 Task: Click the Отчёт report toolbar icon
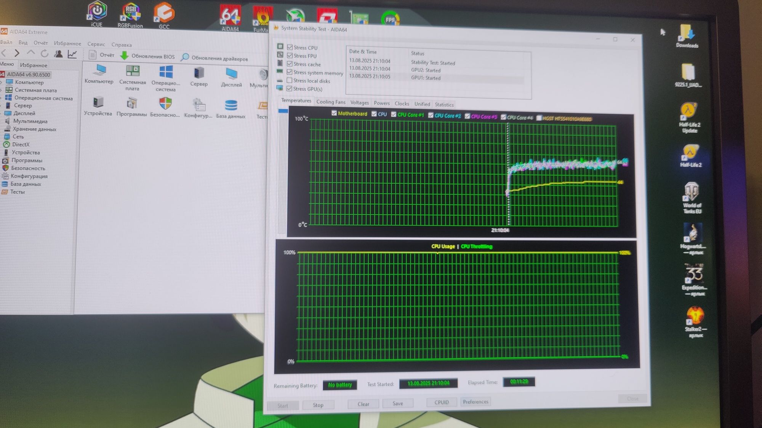92,55
